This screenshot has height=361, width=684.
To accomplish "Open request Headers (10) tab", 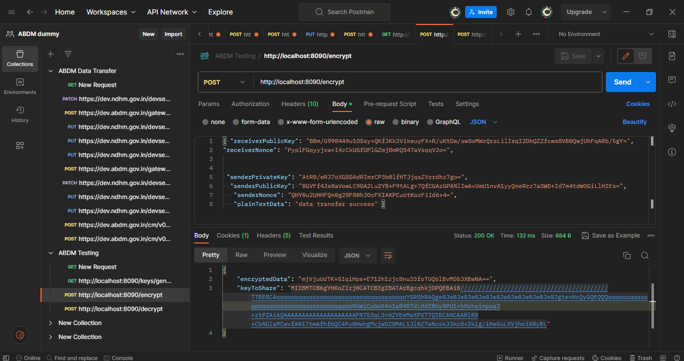I will (x=300, y=104).
